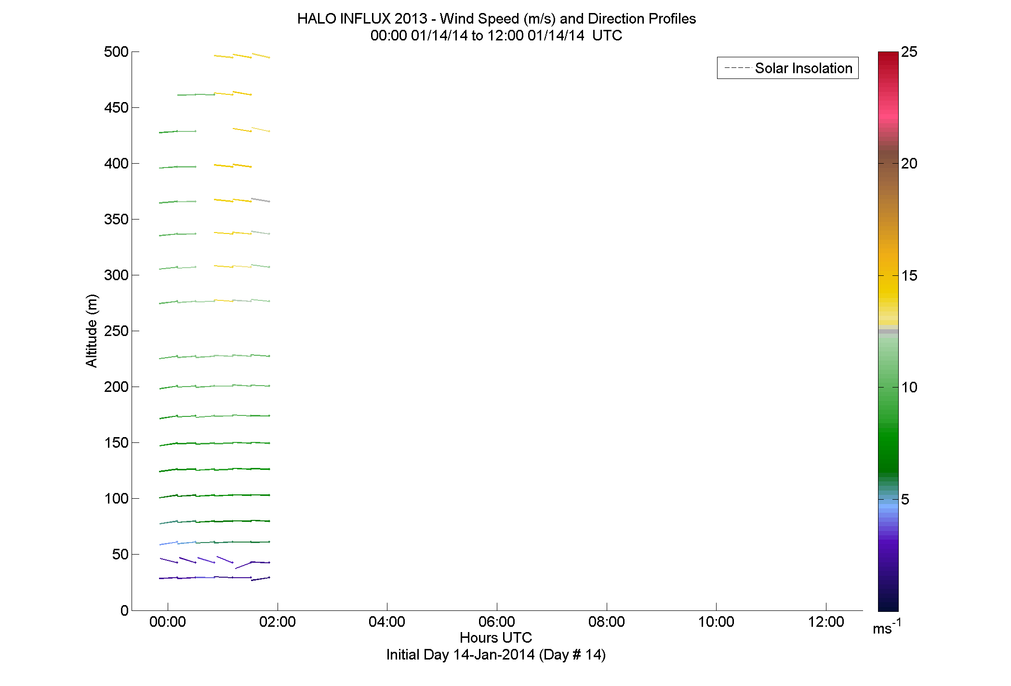Click the red top of the colorbar
Screen dimensions: 1011x686
[x=888, y=55]
